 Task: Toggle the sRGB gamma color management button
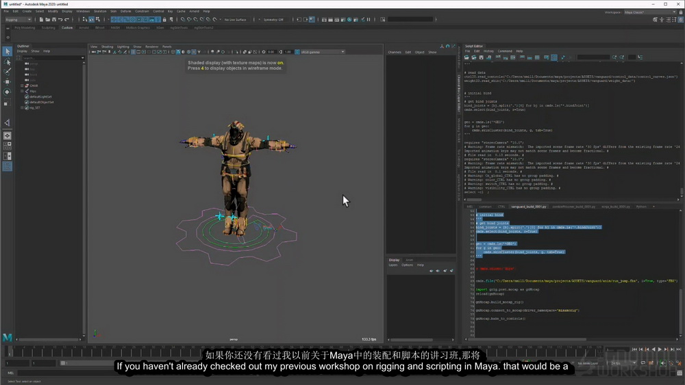pyautogui.click(x=297, y=52)
